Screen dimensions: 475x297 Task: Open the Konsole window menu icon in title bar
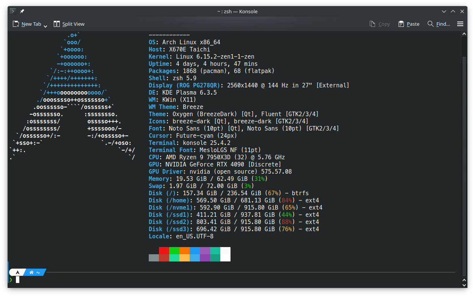click(13, 11)
